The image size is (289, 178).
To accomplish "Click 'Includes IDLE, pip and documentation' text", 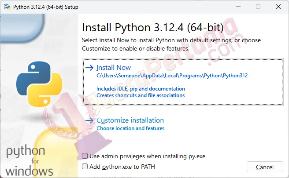I will coord(141,89).
